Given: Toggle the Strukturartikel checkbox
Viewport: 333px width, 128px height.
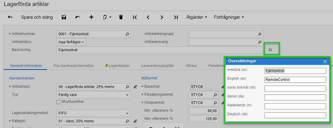Looking at the screenshot, I should [58, 102].
